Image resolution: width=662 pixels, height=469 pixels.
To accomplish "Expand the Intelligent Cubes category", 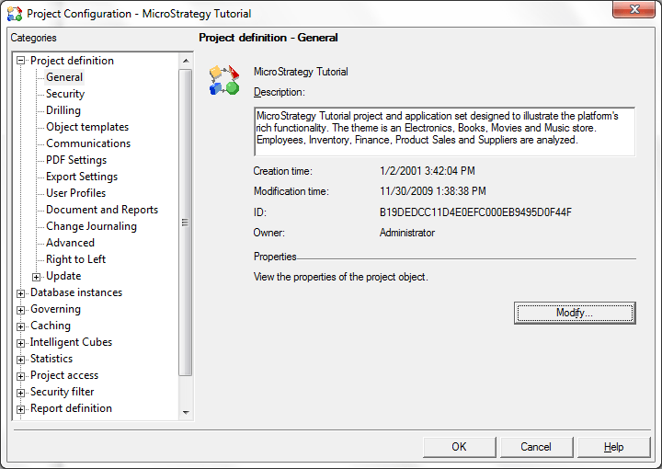I will click(x=20, y=343).
